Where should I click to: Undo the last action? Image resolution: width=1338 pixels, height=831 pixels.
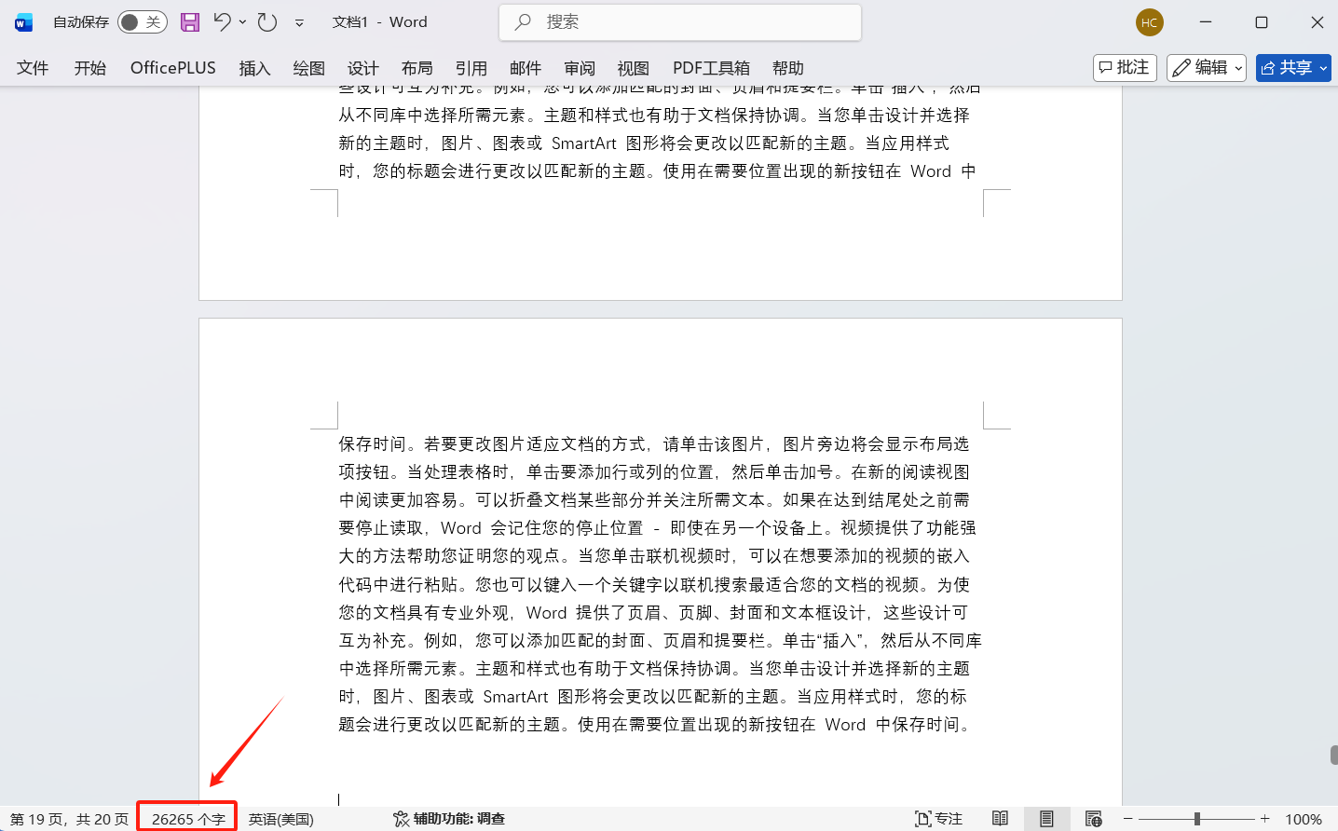point(222,22)
